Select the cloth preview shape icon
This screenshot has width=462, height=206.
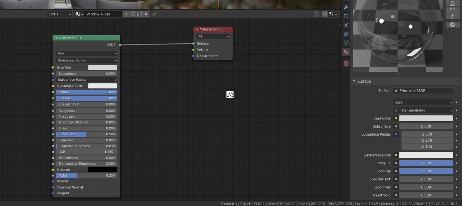453,10
